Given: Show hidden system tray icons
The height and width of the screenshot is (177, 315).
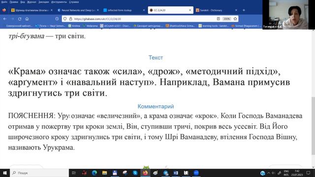Looking at the screenshot, I should pos(269,173).
